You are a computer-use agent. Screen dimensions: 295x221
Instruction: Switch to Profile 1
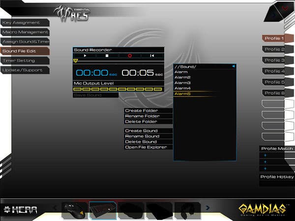pos(277,38)
